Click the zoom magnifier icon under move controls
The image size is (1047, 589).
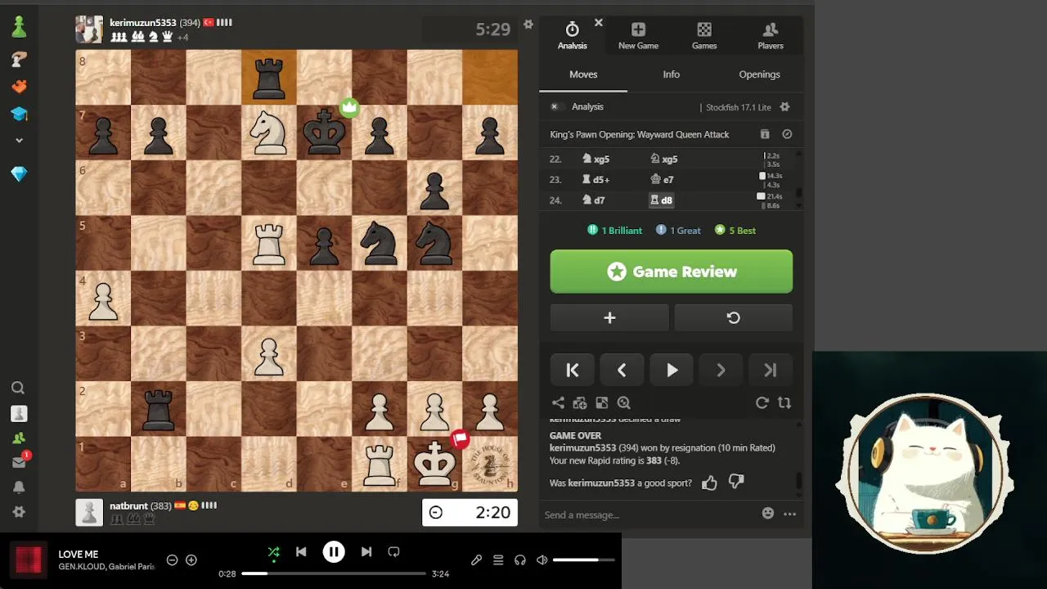624,402
